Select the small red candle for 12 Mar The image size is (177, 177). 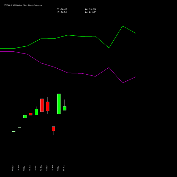tap(31, 114)
